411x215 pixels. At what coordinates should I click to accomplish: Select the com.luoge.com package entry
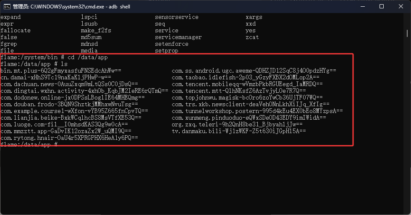point(64,124)
